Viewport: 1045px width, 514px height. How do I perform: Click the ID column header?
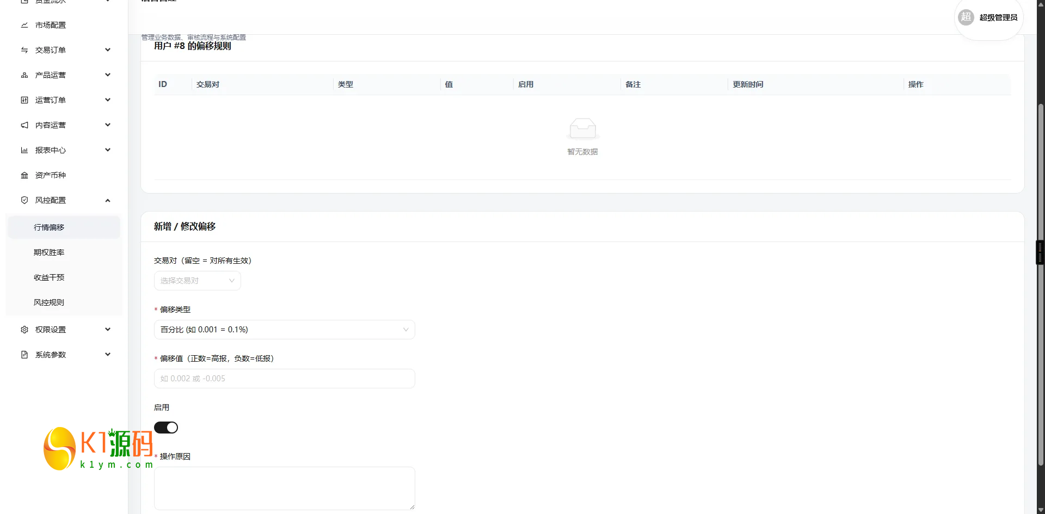pyautogui.click(x=163, y=84)
